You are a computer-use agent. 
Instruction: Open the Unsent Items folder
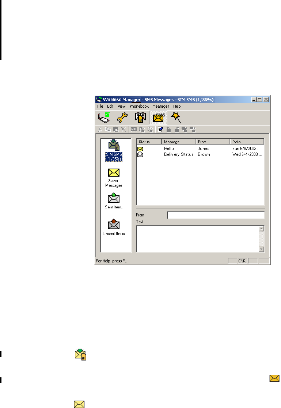[x=114, y=227]
